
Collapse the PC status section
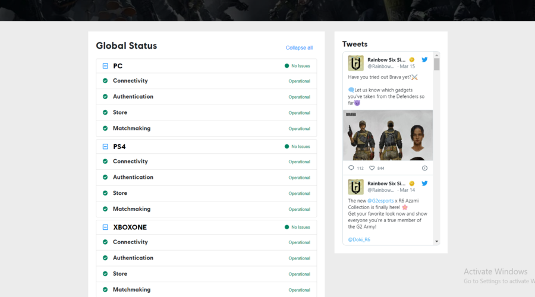pos(105,66)
